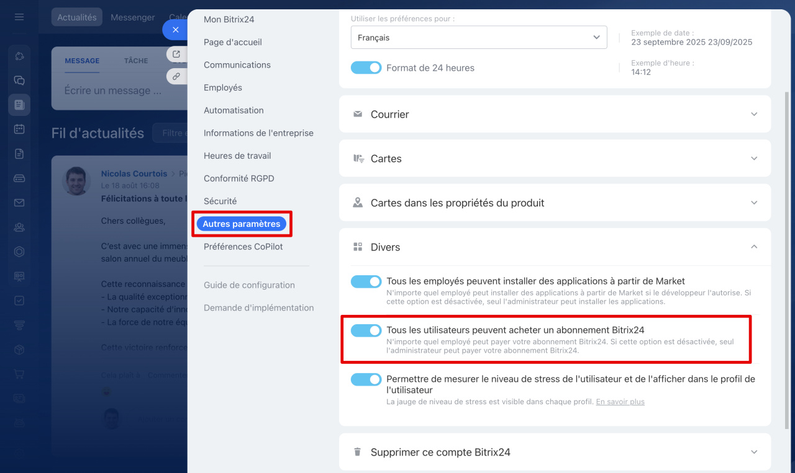Viewport: 795px width, 473px height.
Task: Click the open-in-new-window icon
Action: click(x=176, y=55)
